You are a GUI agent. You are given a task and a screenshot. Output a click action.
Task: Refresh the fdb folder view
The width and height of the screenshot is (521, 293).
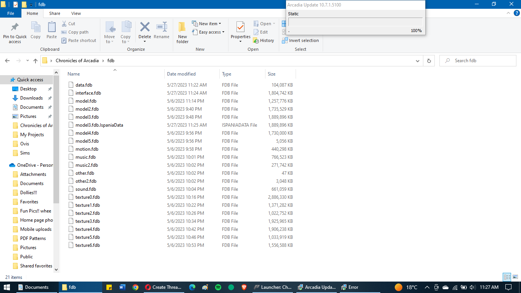pyautogui.click(x=429, y=61)
